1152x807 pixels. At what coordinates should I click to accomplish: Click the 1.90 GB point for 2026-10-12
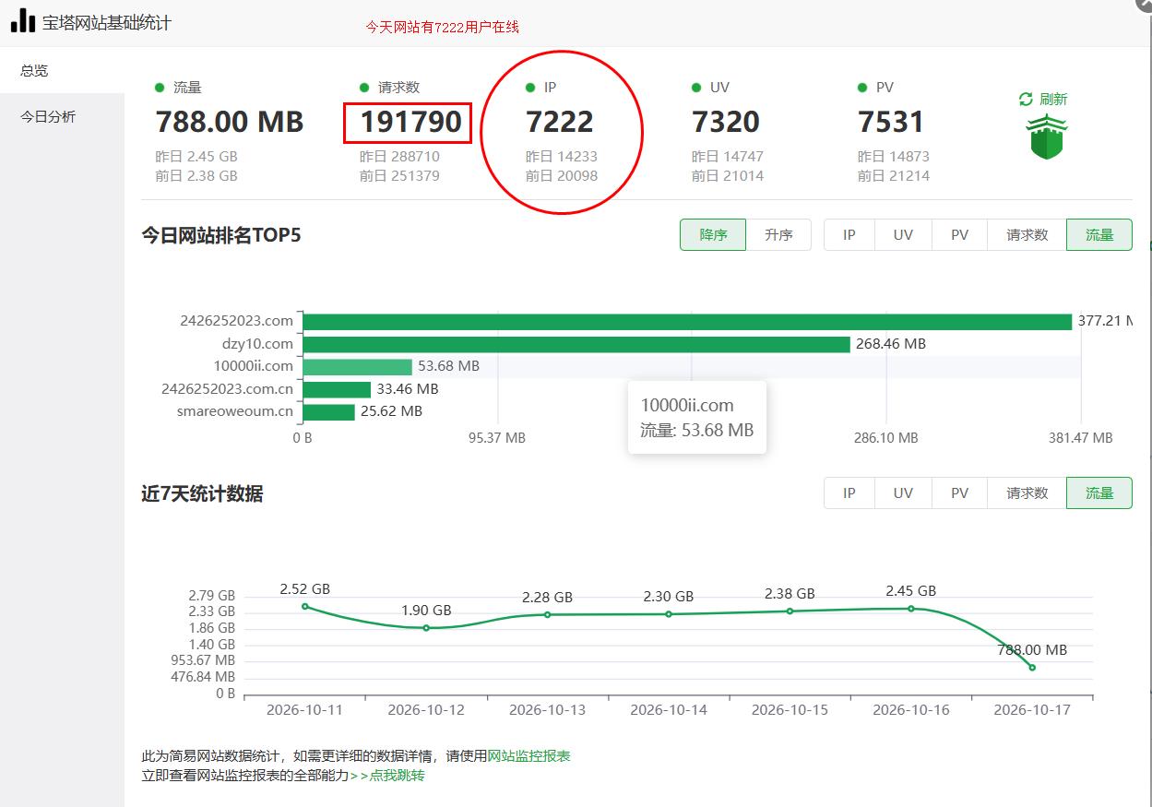[x=426, y=628]
